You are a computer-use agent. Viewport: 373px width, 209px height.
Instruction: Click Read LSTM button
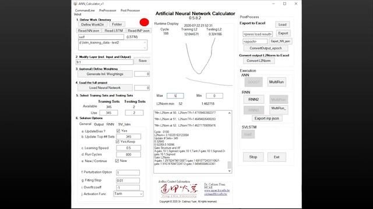click(114, 31)
